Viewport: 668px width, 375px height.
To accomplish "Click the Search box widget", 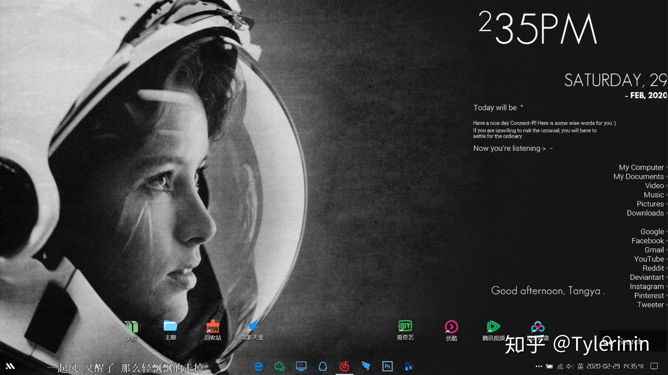I will pos(633,341).
